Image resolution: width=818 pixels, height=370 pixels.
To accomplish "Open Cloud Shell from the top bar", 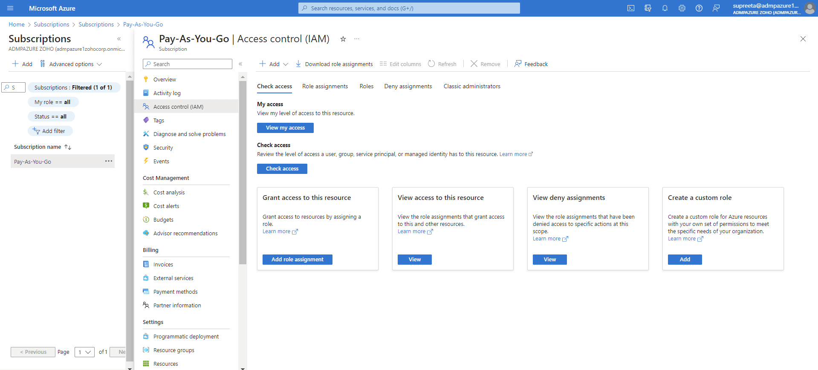I will pos(631,8).
